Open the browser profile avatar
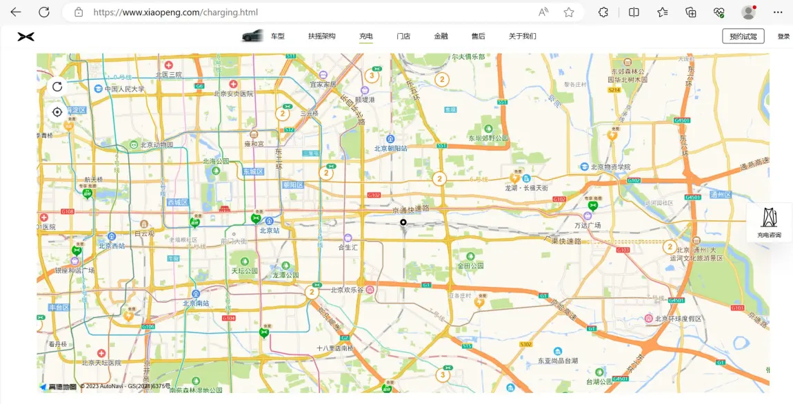The width and height of the screenshot is (793, 404). (x=748, y=12)
